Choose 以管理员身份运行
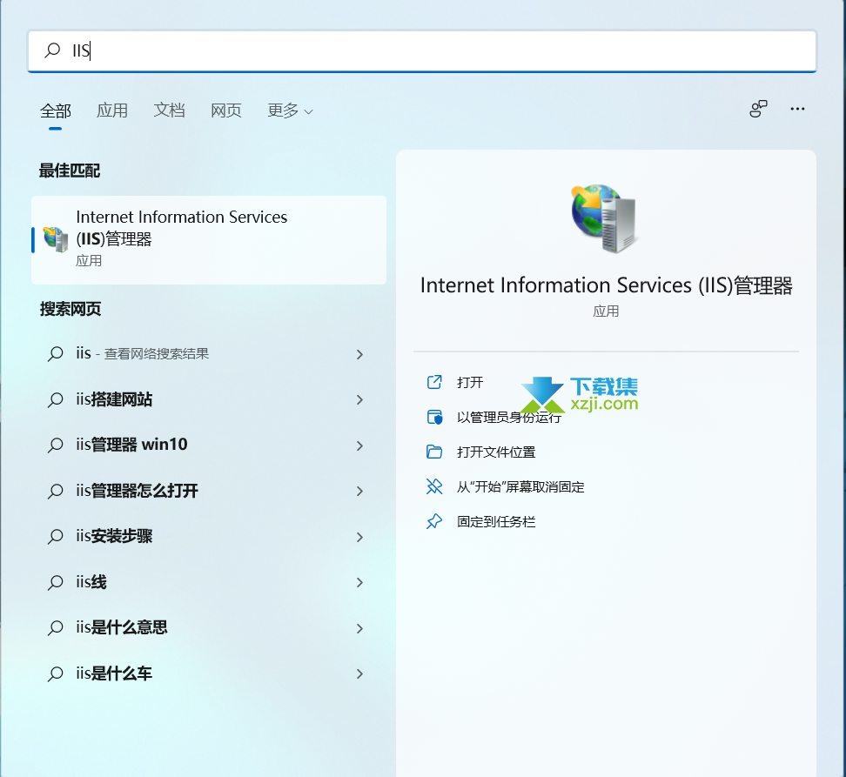 (509, 418)
